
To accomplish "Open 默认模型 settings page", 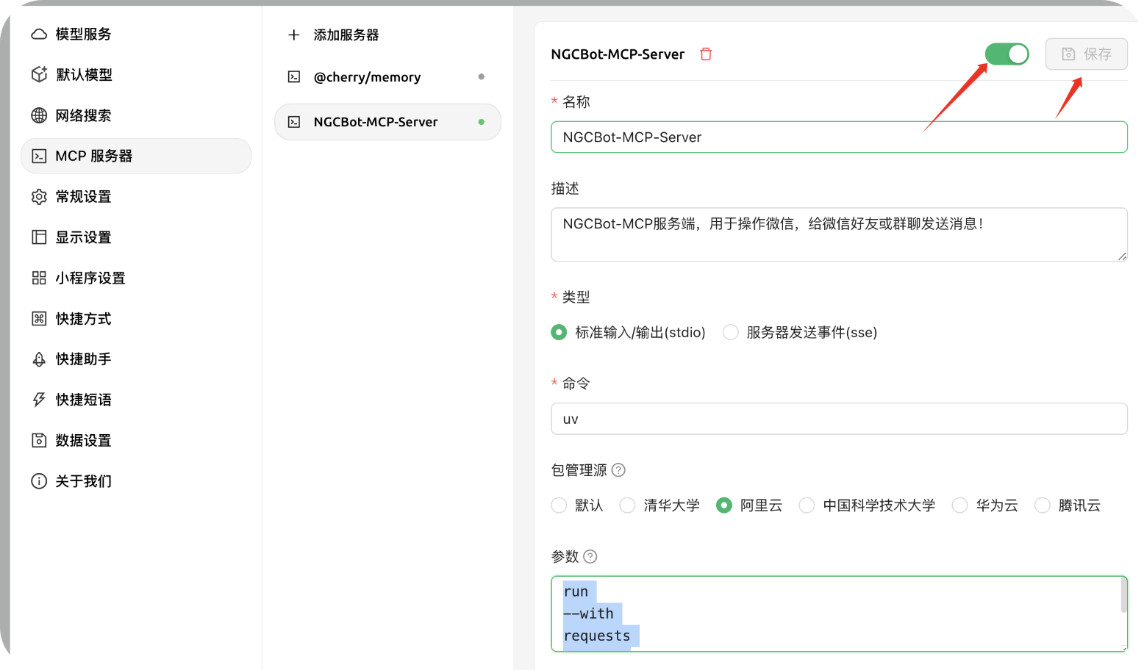I will pyautogui.click(x=136, y=74).
